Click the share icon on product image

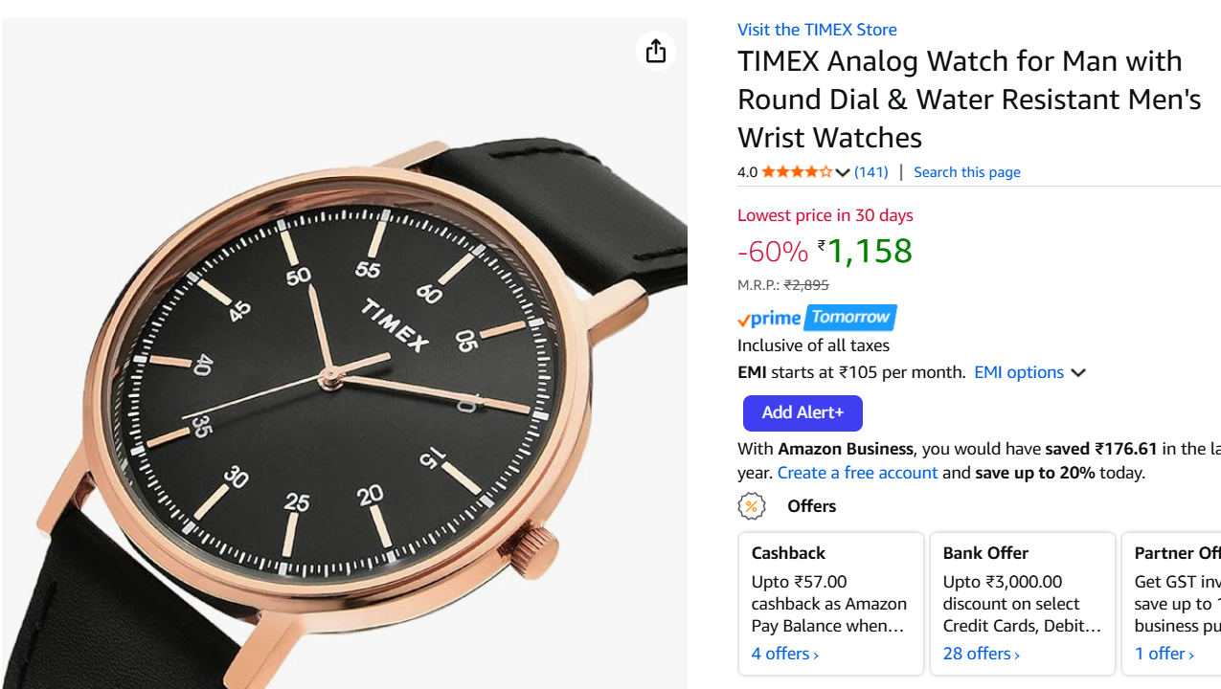pyautogui.click(x=656, y=51)
